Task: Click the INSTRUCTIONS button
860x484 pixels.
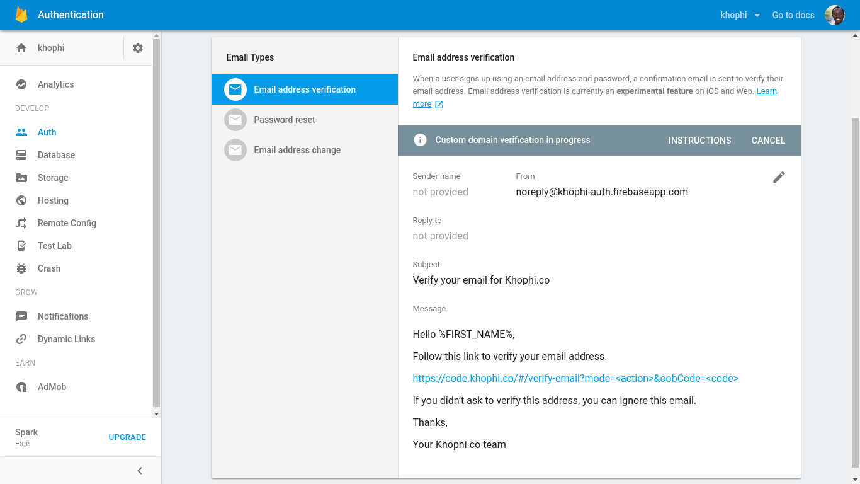Action: click(699, 141)
